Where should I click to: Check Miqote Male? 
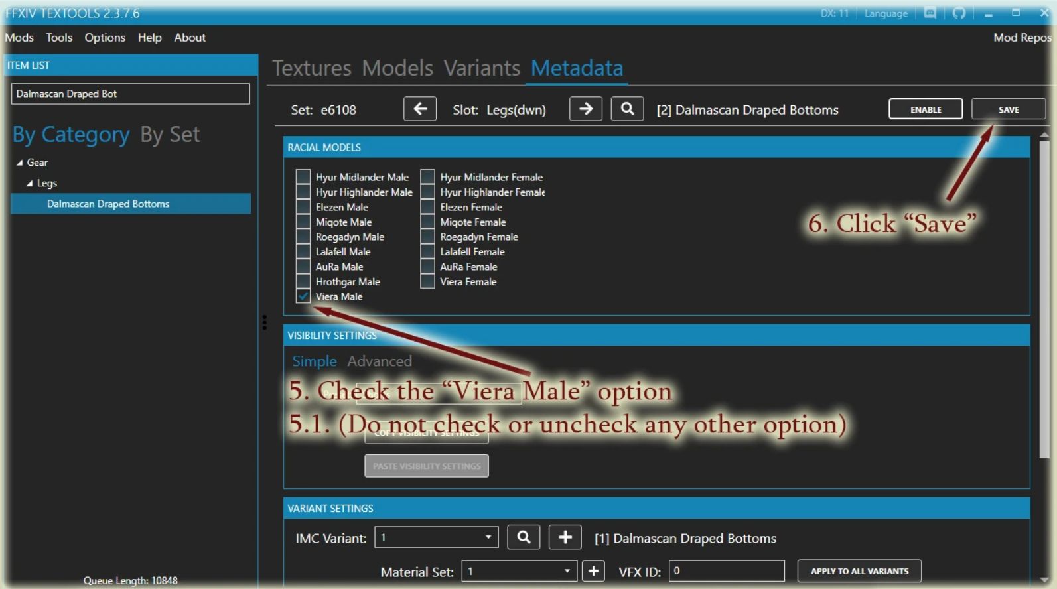point(303,222)
